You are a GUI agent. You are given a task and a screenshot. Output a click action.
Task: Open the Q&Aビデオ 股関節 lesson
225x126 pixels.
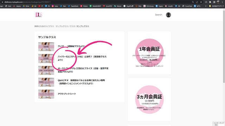pos(81,82)
